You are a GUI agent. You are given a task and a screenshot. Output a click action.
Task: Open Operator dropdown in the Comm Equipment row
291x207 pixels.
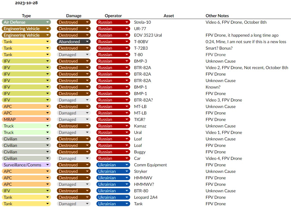[113, 165]
